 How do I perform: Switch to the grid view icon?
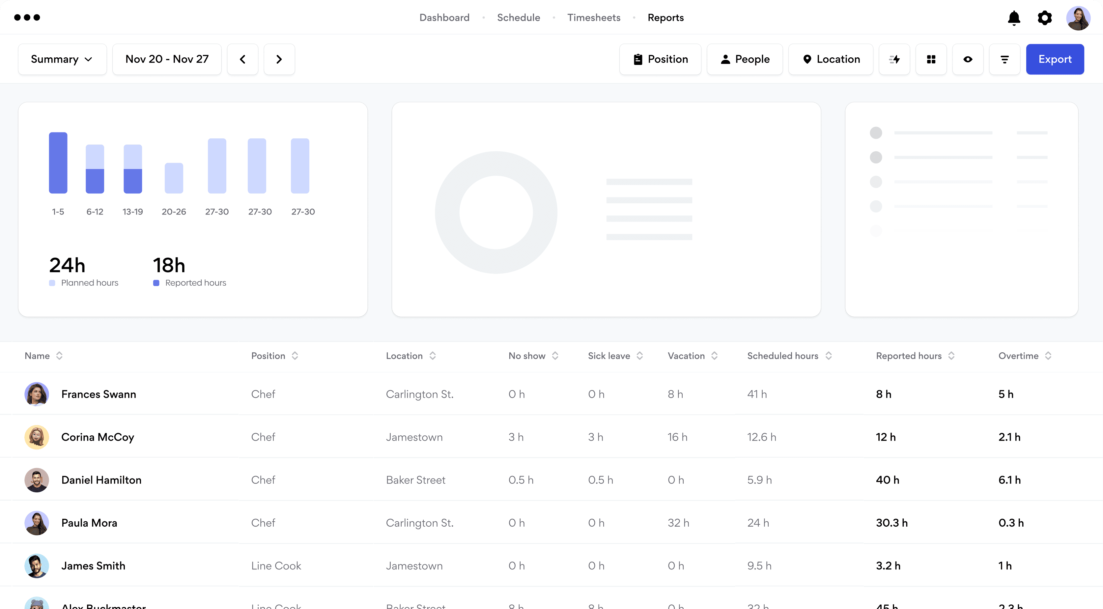click(931, 59)
